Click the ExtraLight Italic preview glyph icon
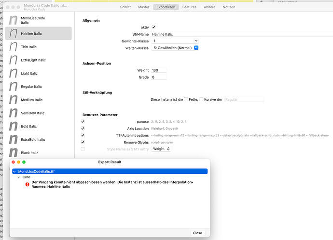Screen dimensions: 333x240 click(x=13, y=60)
